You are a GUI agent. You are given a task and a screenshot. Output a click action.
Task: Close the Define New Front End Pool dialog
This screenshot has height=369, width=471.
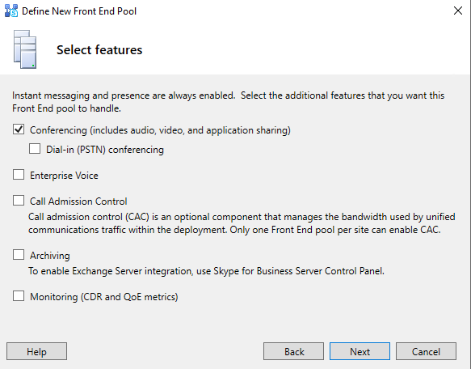458,11
